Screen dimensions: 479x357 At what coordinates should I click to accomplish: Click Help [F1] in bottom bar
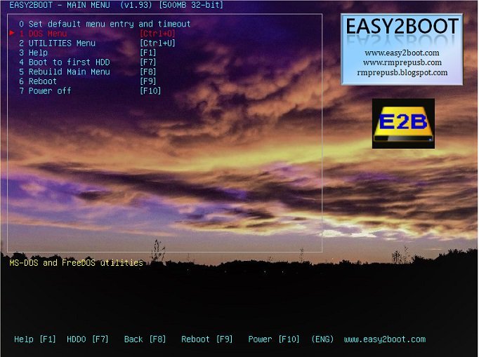(x=35, y=339)
